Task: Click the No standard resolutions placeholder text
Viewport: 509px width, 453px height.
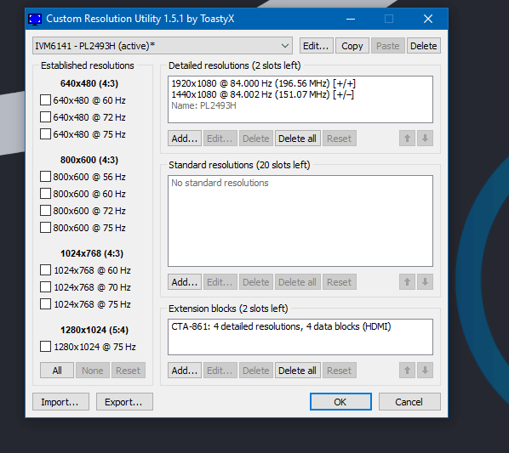Action: click(x=220, y=183)
